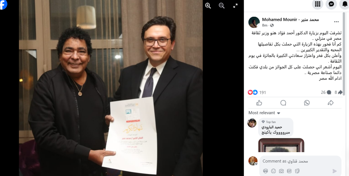Attach a GIF to the comment
Image resolution: width=349 pixels, height=176 pixels.
pyautogui.click(x=289, y=171)
